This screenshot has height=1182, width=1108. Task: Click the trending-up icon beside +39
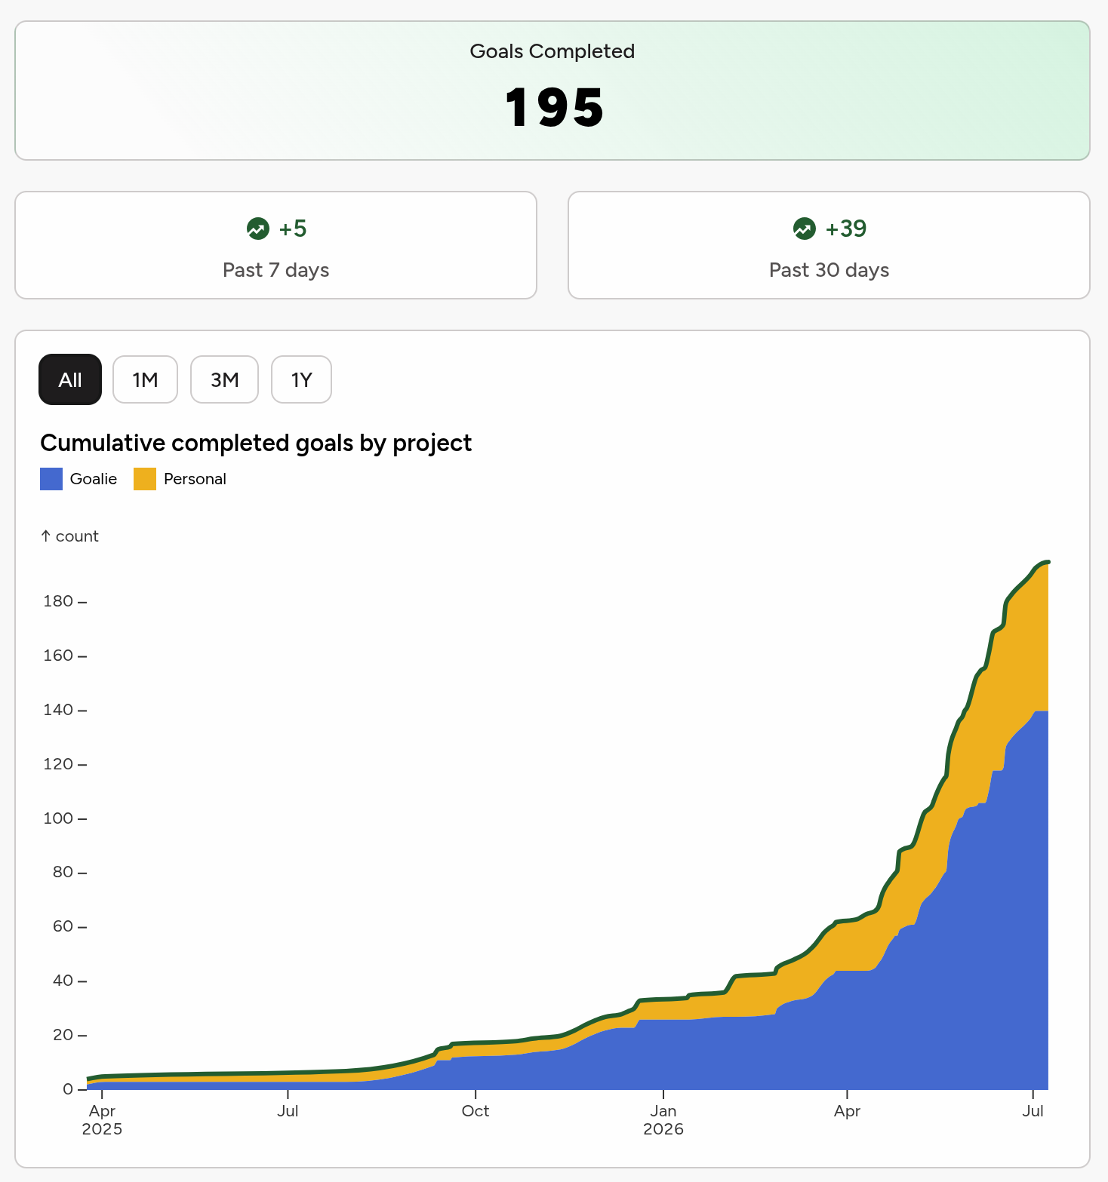click(x=805, y=229)
